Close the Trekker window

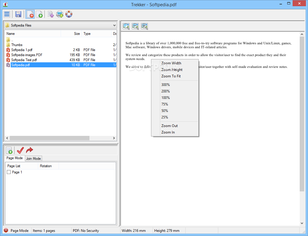point(299,3)
